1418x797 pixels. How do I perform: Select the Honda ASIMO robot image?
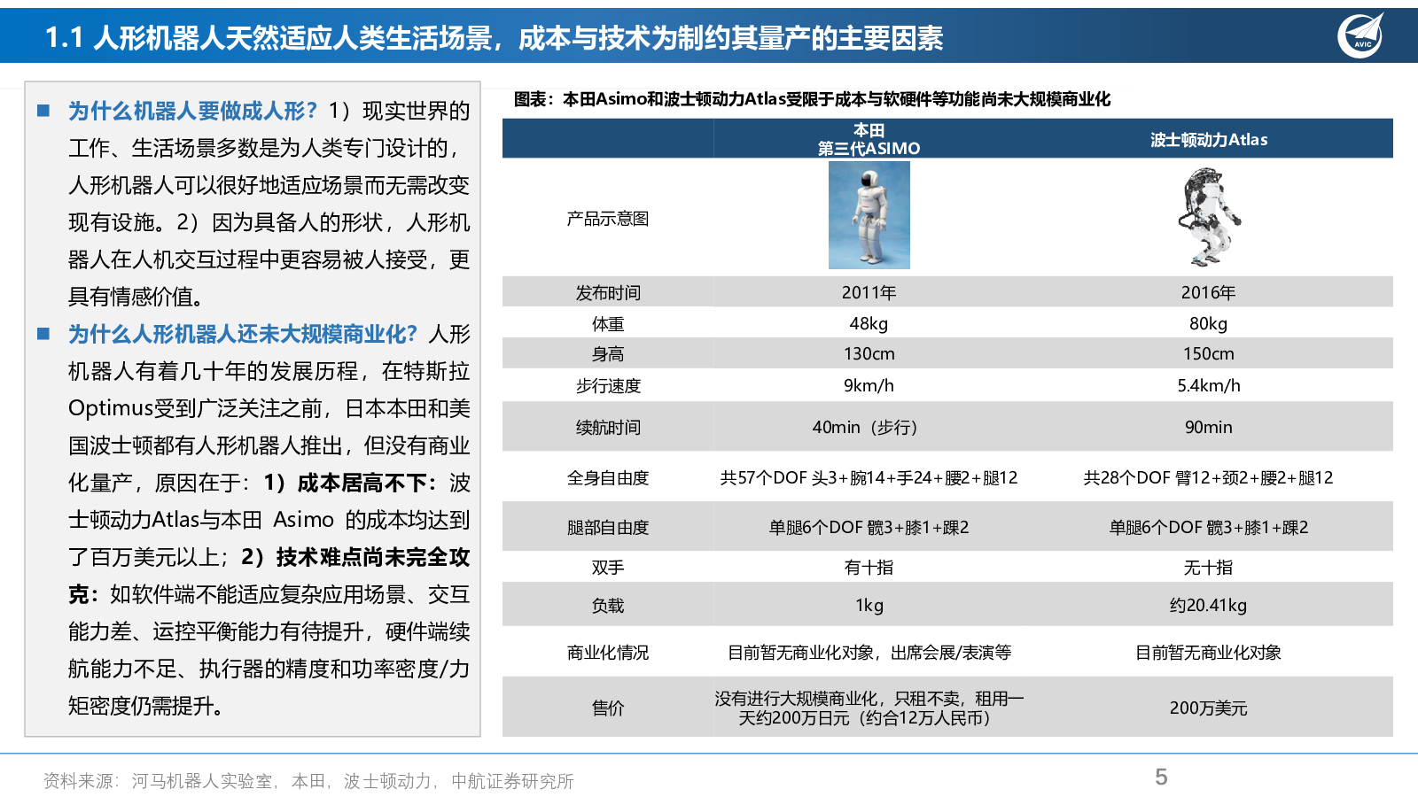tap(869, 215)
